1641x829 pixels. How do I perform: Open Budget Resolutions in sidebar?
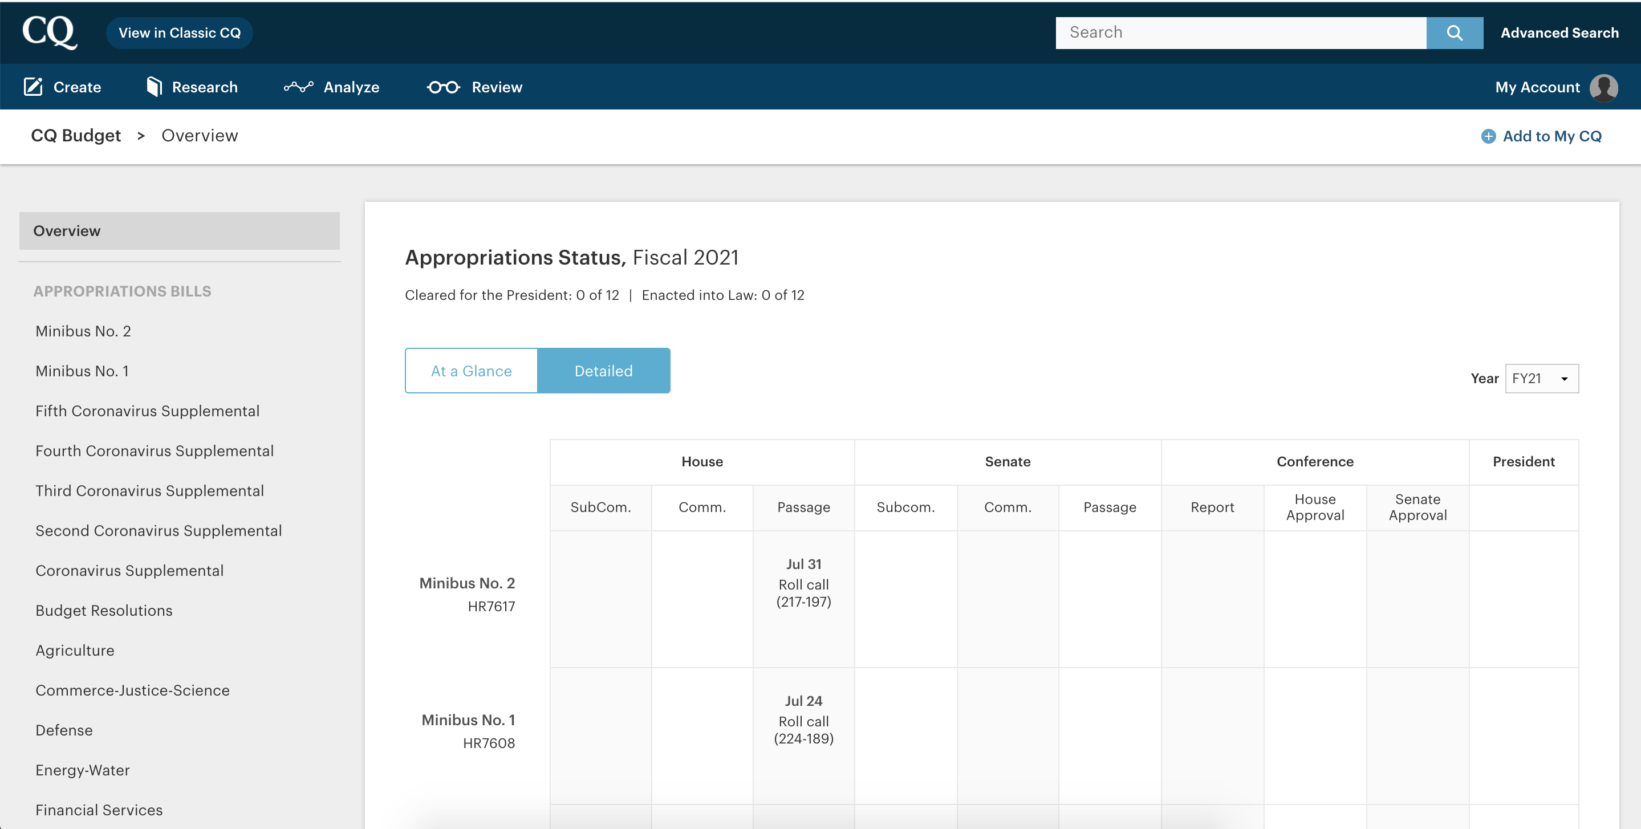tap(104, 611)
